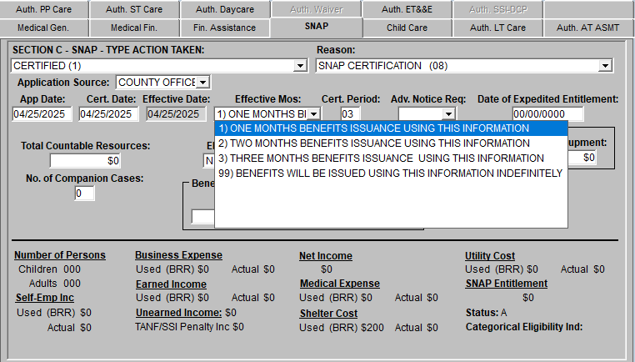Click the grayed Effective Date field
The image size is (635, 362).
176,114
